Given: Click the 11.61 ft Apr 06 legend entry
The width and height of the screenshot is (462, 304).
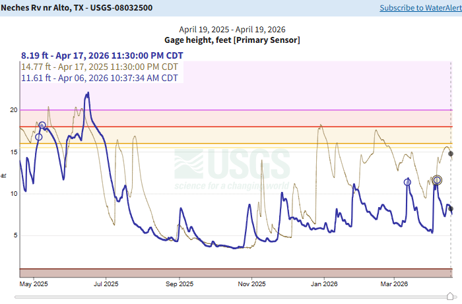Looking at the screenshot, I should click(x=99, y=78).
